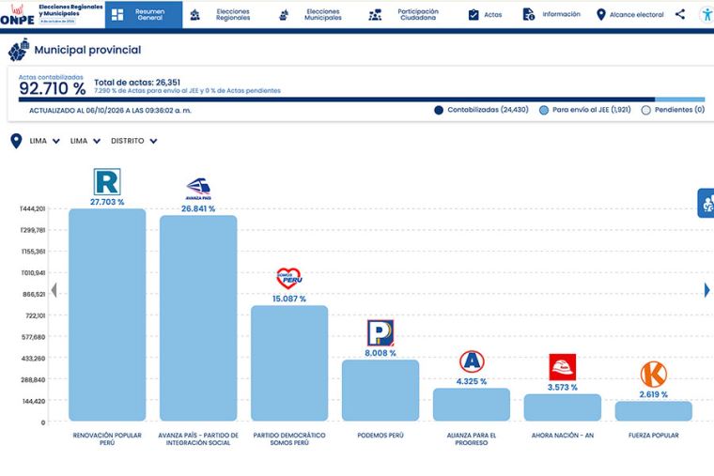Open the Participación Ciudadana tab
The width and height of the screenshot is (714, 476).
coord(403,15)
